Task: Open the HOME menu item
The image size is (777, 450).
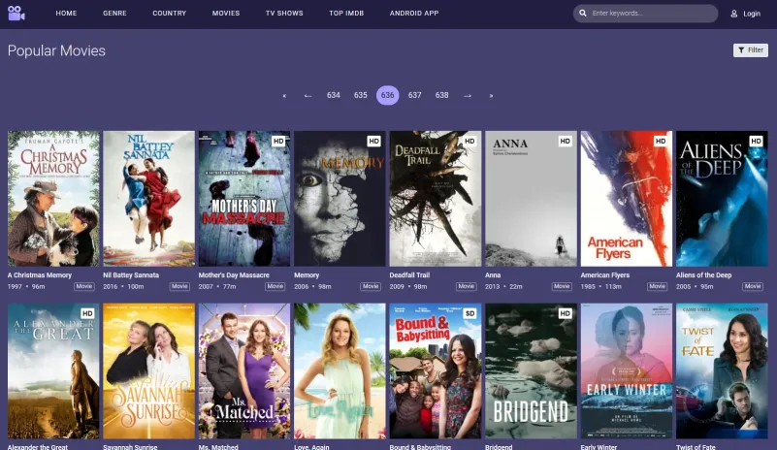Action: pos(66,14)
